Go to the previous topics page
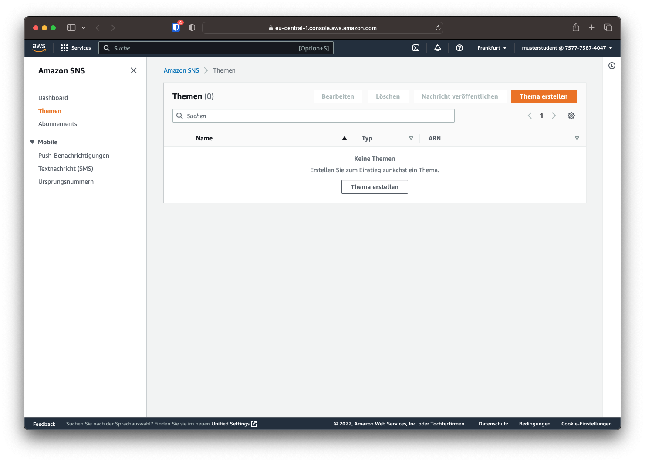The height and width of the screenshot is (462, 645). (x=530, y=116)
